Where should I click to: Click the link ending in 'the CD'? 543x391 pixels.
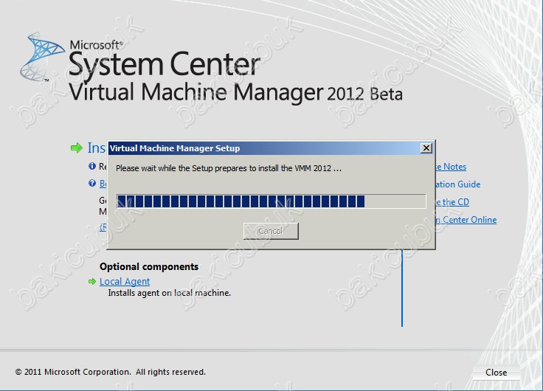[x=452, y=202]
